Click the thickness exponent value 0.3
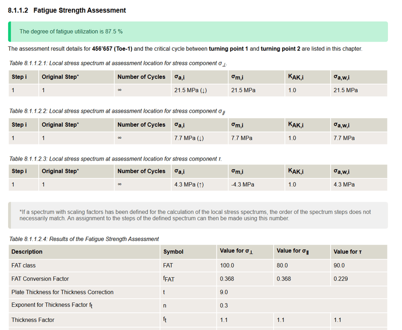 click(224, 305)
